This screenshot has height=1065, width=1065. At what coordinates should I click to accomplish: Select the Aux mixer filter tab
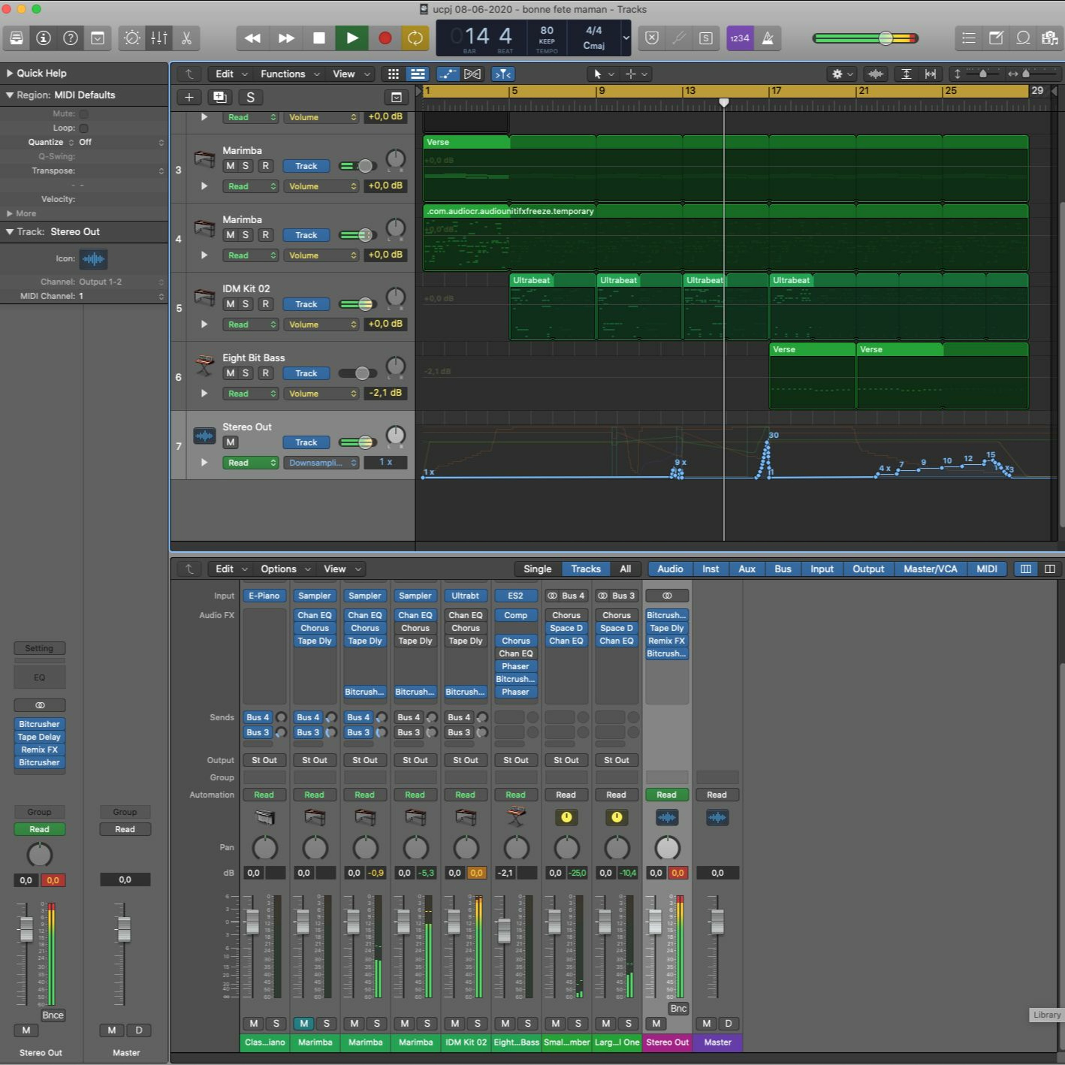[746, 569]
